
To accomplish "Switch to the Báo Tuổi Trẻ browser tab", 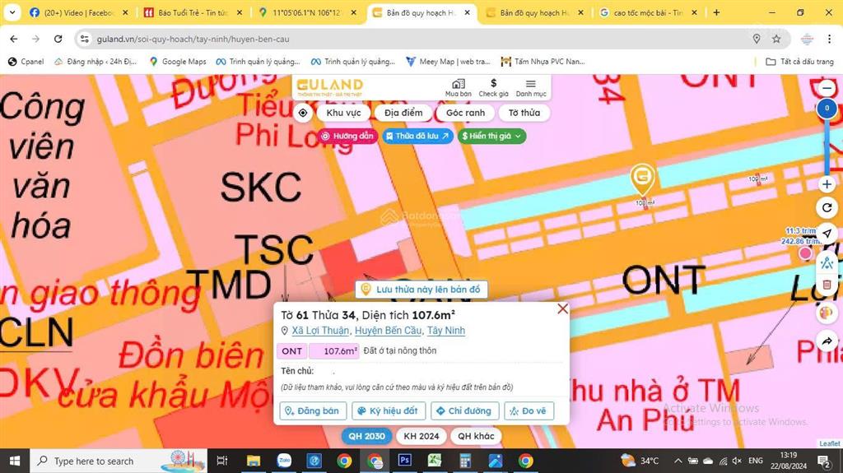I will pyautogui.click(x=193, y=12).
